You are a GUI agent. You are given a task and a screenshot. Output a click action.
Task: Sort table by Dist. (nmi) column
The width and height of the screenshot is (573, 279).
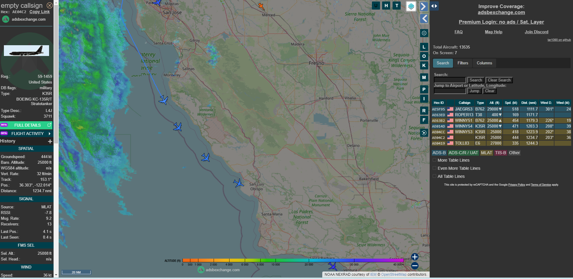[x=529, y=103]
